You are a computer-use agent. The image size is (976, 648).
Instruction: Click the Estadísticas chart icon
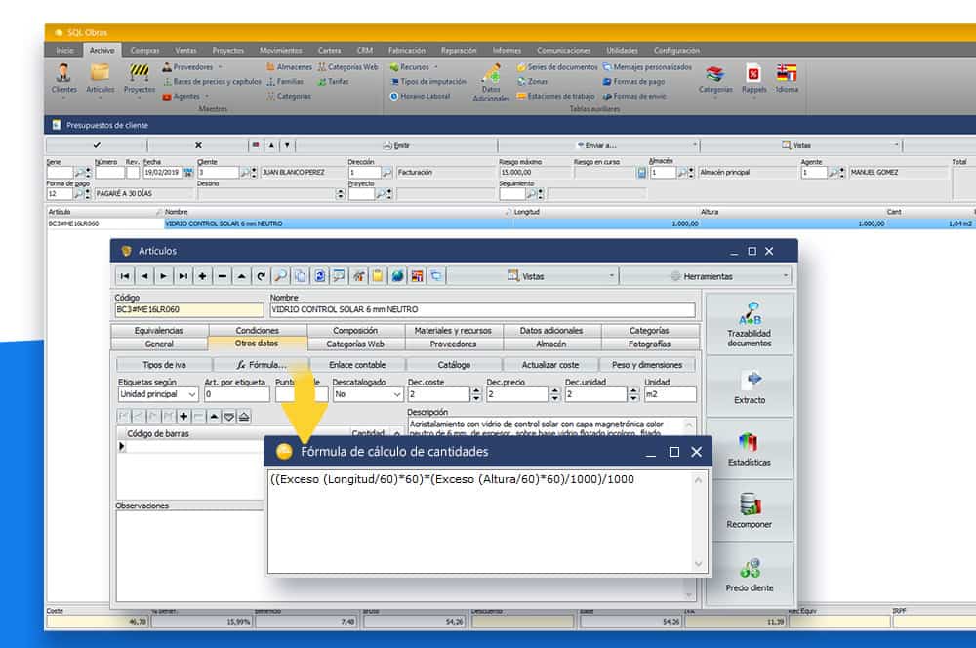pyautogui.click(x=750, y=448)
